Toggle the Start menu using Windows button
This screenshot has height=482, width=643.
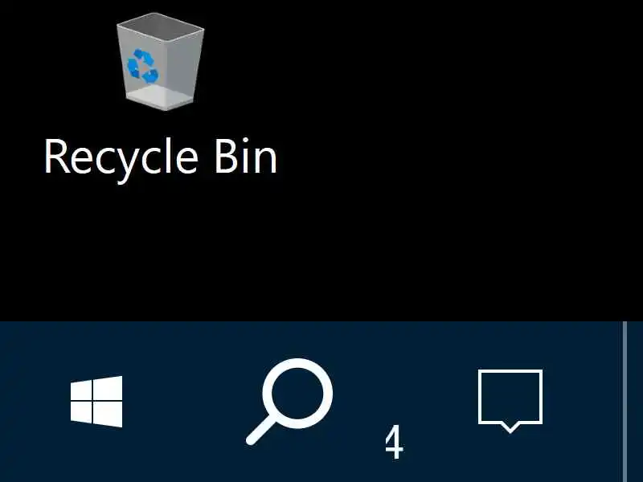click(96, 402)
